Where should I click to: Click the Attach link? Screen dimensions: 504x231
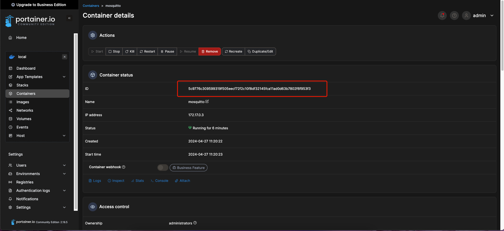coord(183,181)
